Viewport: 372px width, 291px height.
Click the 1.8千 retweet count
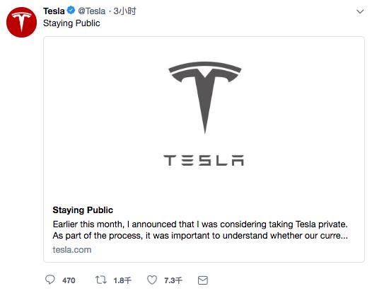(x=122, y=280)
